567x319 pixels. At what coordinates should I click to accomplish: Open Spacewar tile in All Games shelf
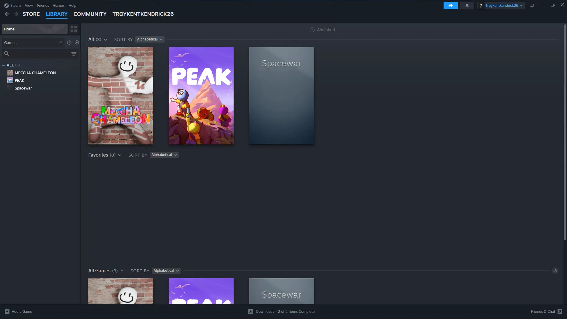tap(282, 291)
